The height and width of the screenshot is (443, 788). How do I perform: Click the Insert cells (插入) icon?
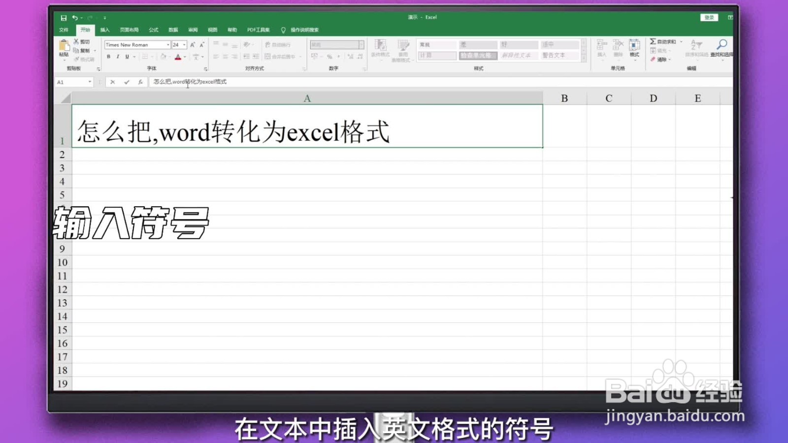pos(601,45)
